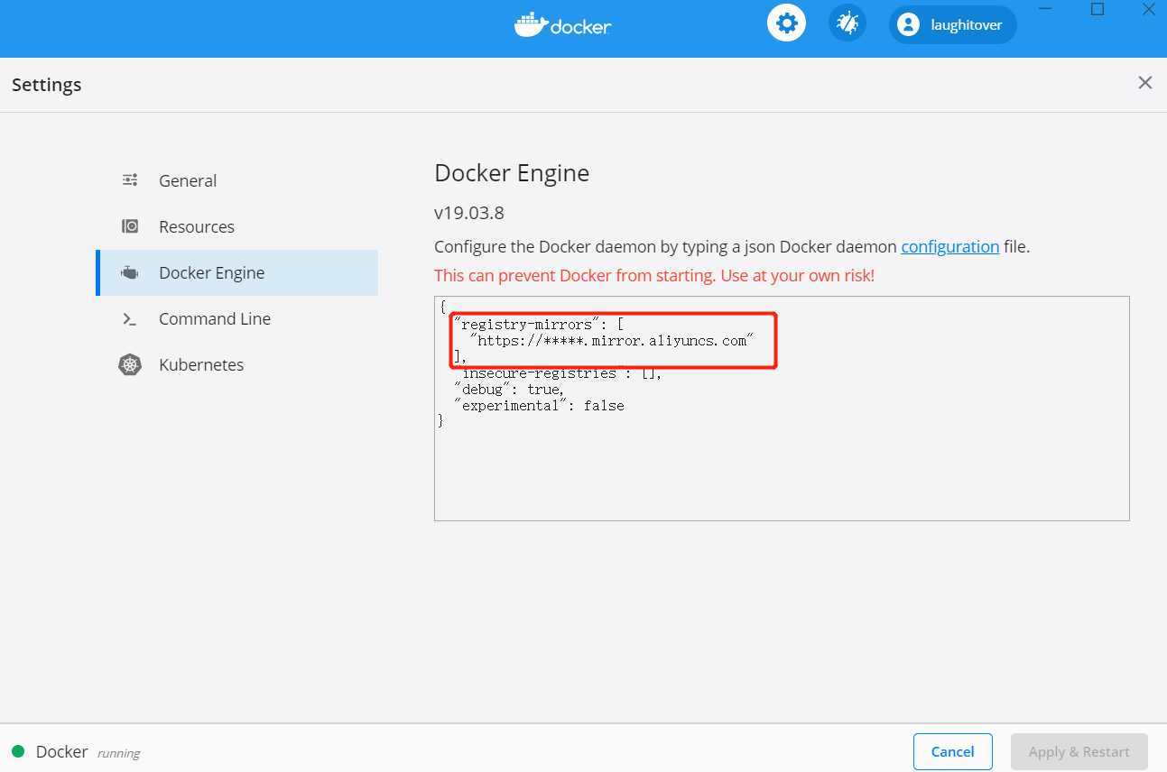Click inside the daemon JSON editor
Image resolution: width=1167 pixels, height=772 pixels.
pos(782,409)
